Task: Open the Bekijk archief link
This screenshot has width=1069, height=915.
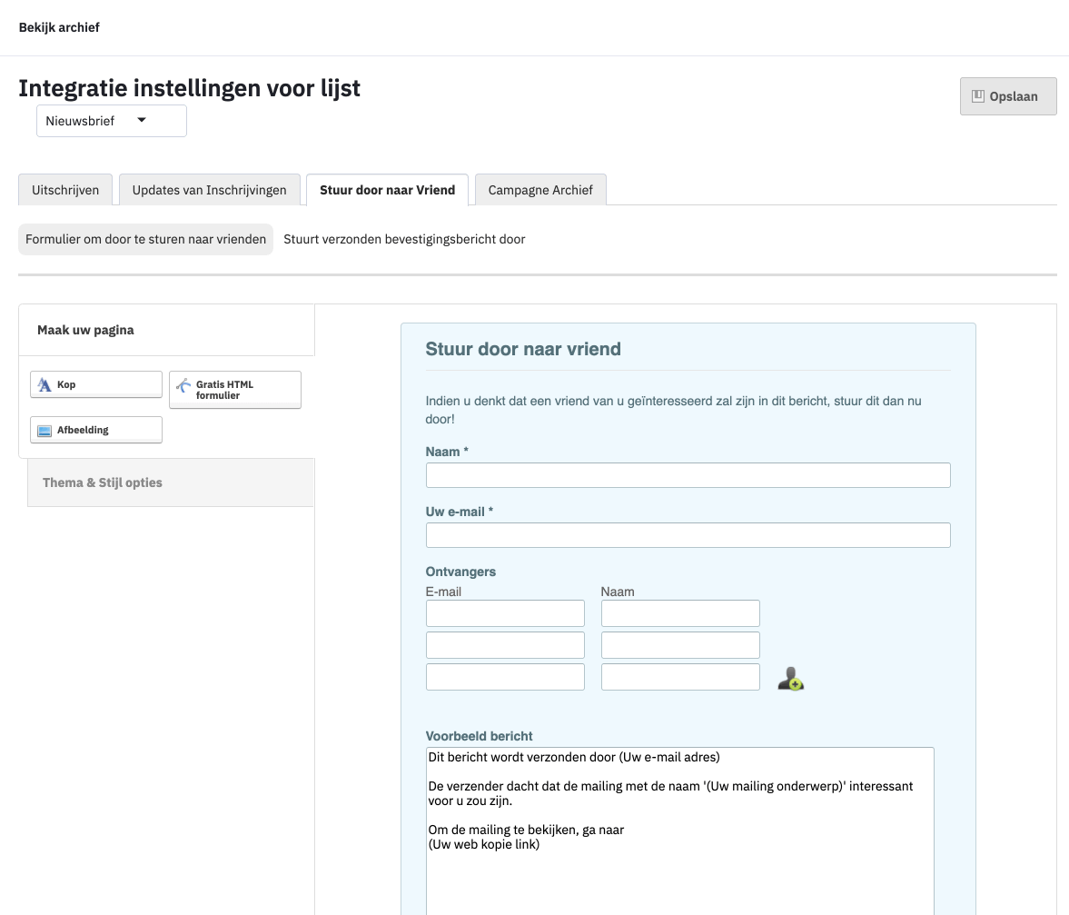Action: point(59,27)
